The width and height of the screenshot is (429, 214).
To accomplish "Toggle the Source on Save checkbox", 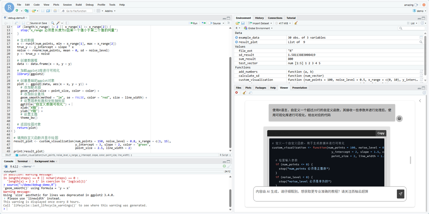I will pyautogui.click(x=28, y=23).
